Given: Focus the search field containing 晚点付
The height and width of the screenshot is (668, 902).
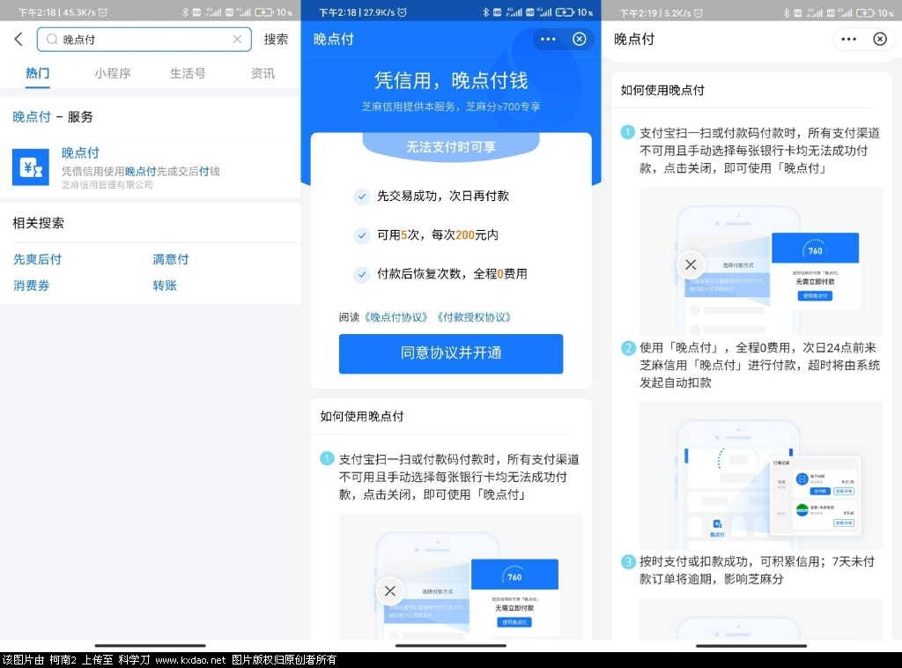Looking at the screenshot, I should tap(144, 39).
